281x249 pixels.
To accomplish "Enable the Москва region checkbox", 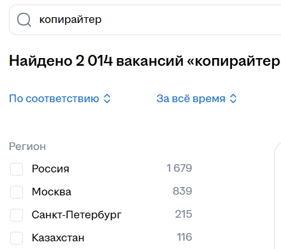I will (x=17, y=192).
